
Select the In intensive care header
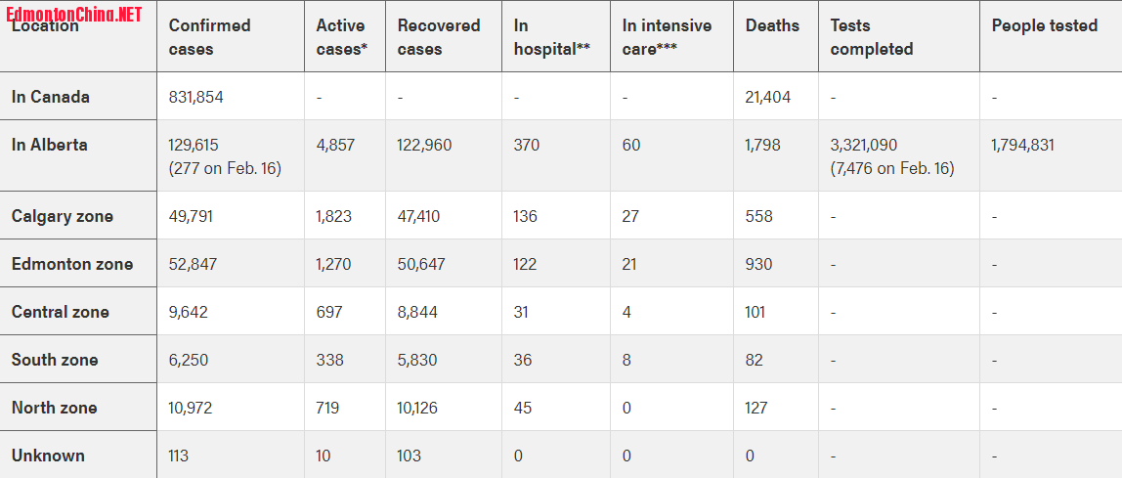tap(667, 37)
